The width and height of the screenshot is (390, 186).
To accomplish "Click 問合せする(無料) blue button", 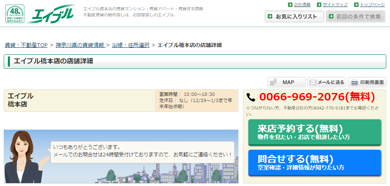I will 315,163.
